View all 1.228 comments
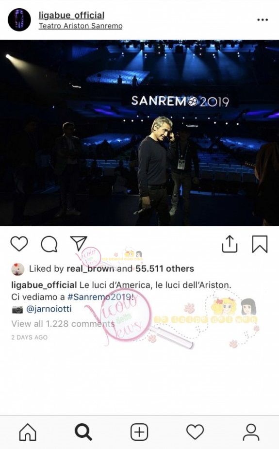The height and width of the screenshot is (449, 279). tap(63, 324)
